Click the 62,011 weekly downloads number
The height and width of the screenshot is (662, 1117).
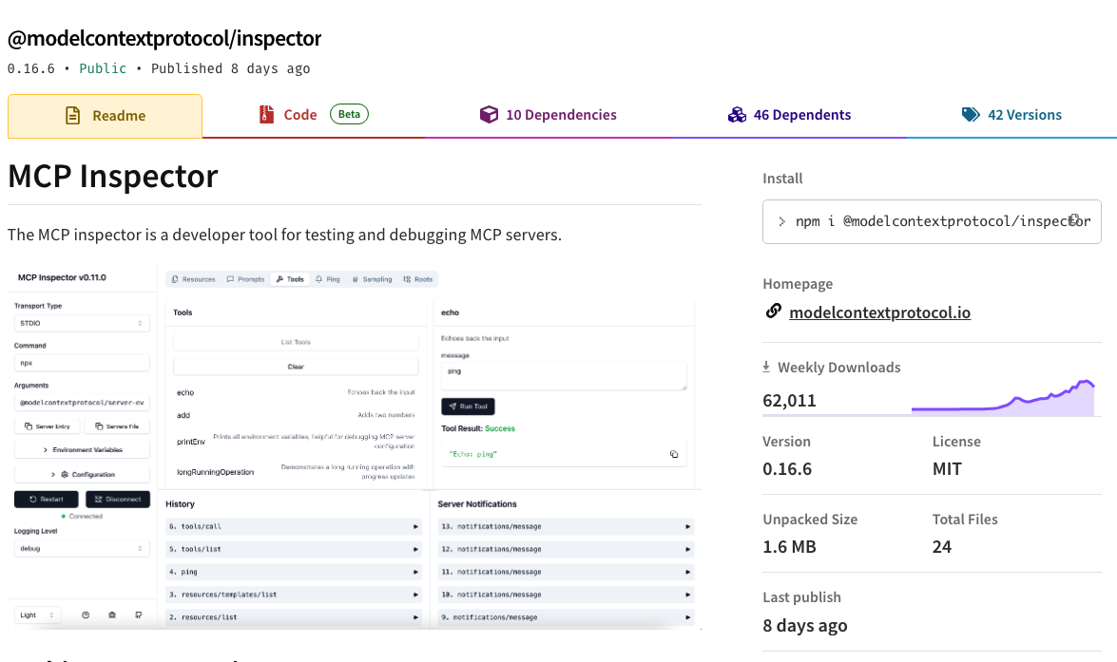coord(789,401)
